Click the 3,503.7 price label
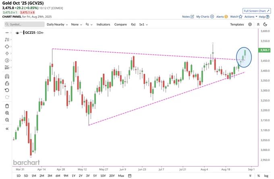Image resolution: width=274 pixels, height=179 pixels. click(x=264, y=50)
